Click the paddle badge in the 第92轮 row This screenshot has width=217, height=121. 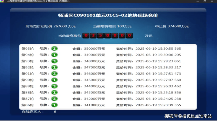click(x=54, y=68)
